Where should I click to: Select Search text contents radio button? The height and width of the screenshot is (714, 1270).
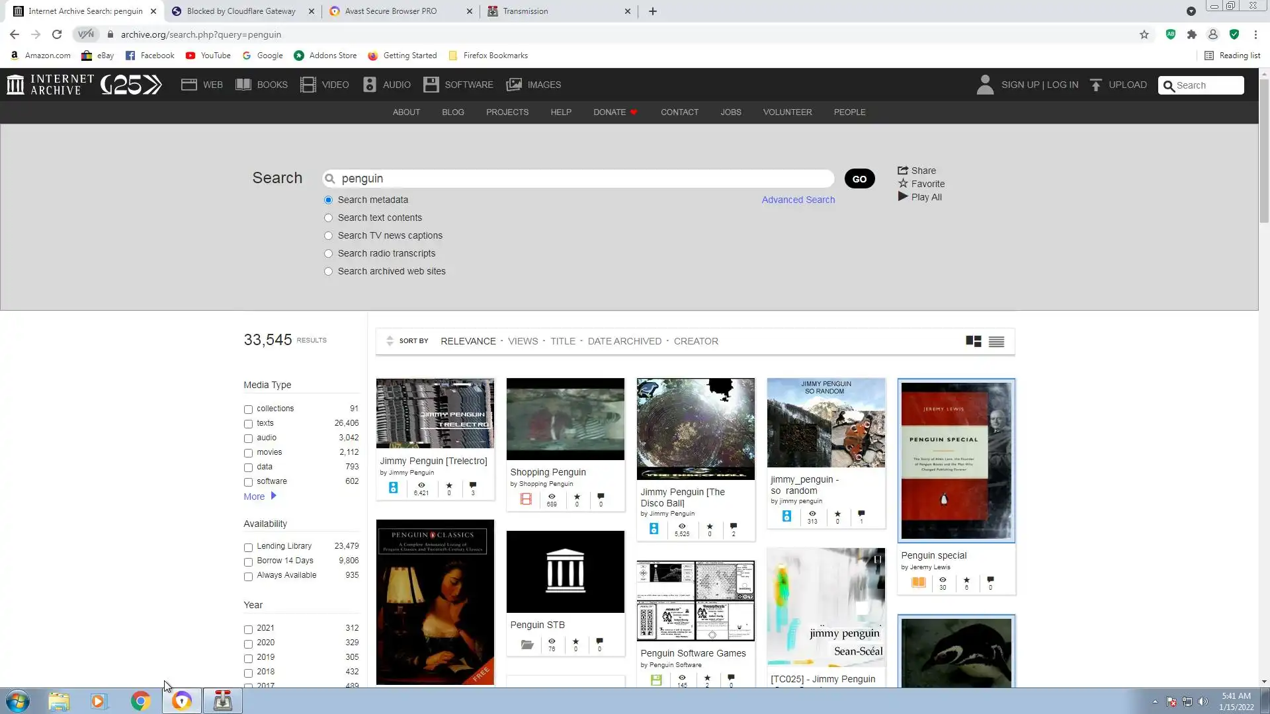pos(328,218)
